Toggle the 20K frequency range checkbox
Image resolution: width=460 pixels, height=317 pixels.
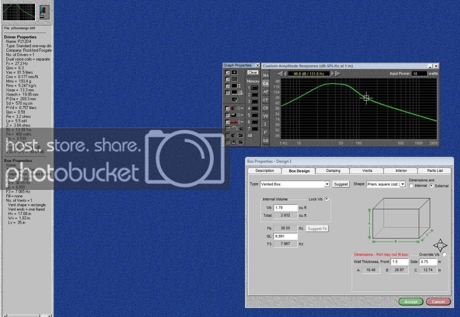pos(227,92)
